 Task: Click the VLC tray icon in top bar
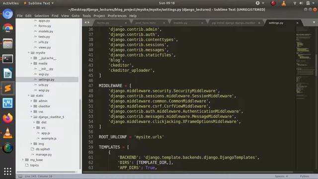284,3
